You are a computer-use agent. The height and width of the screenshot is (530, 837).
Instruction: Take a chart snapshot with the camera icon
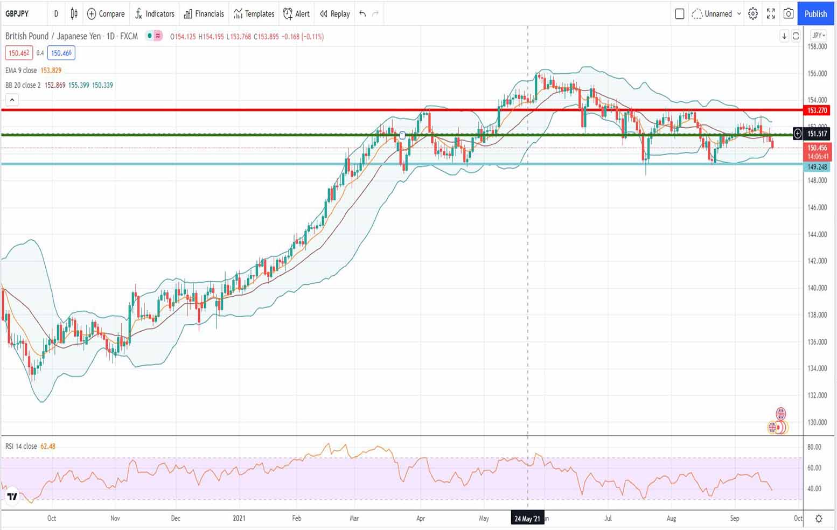coord(789,14)
